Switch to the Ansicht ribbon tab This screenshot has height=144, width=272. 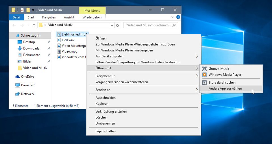69,17
